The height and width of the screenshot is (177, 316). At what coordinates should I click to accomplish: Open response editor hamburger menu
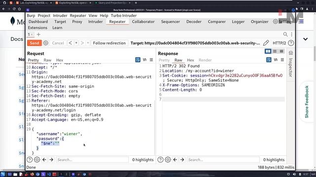pos(282,59)
